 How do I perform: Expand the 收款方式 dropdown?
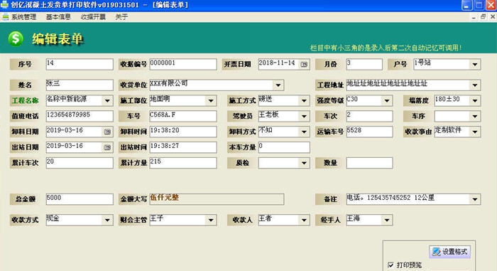click(107, 220)
